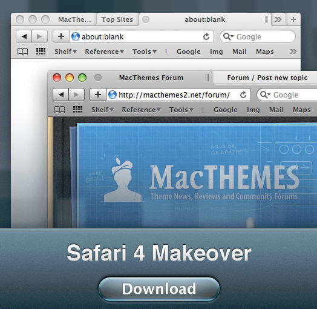Close MacThemes Forum tab via grey circle
The height and width of the screenshot is (309, 317).
tap(98, 78)
